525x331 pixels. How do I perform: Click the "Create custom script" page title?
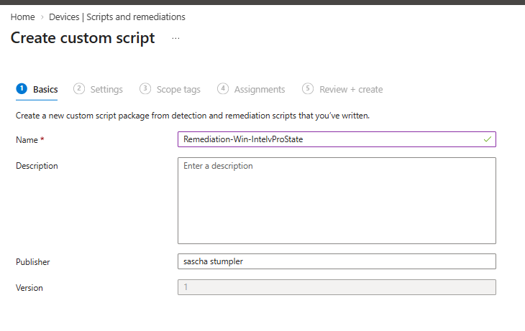(83, 38)
